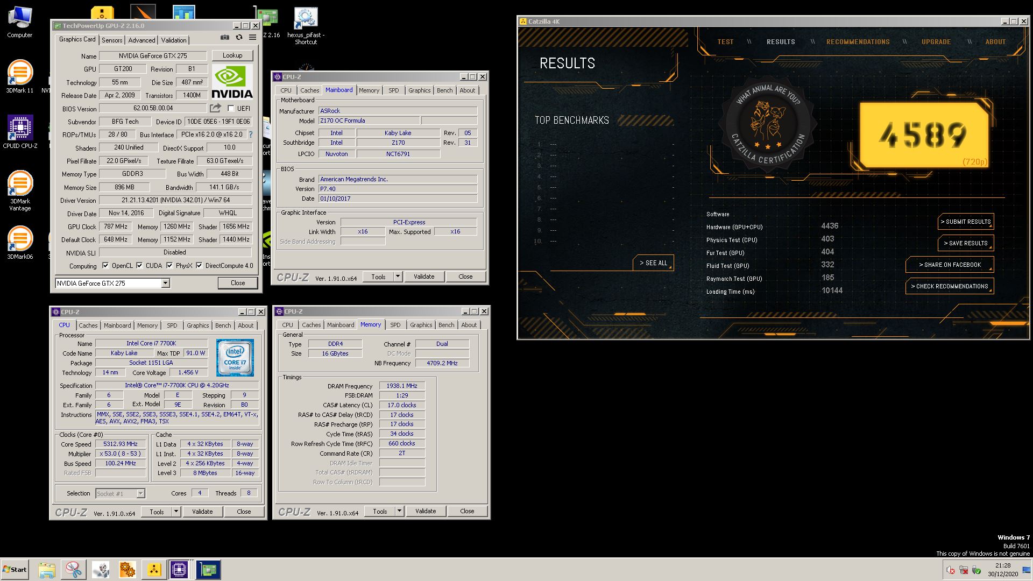1033x581 pixels.
Task: Switch to the Advanced tab in GPU-Z
Action: click(x=141, y=40)
